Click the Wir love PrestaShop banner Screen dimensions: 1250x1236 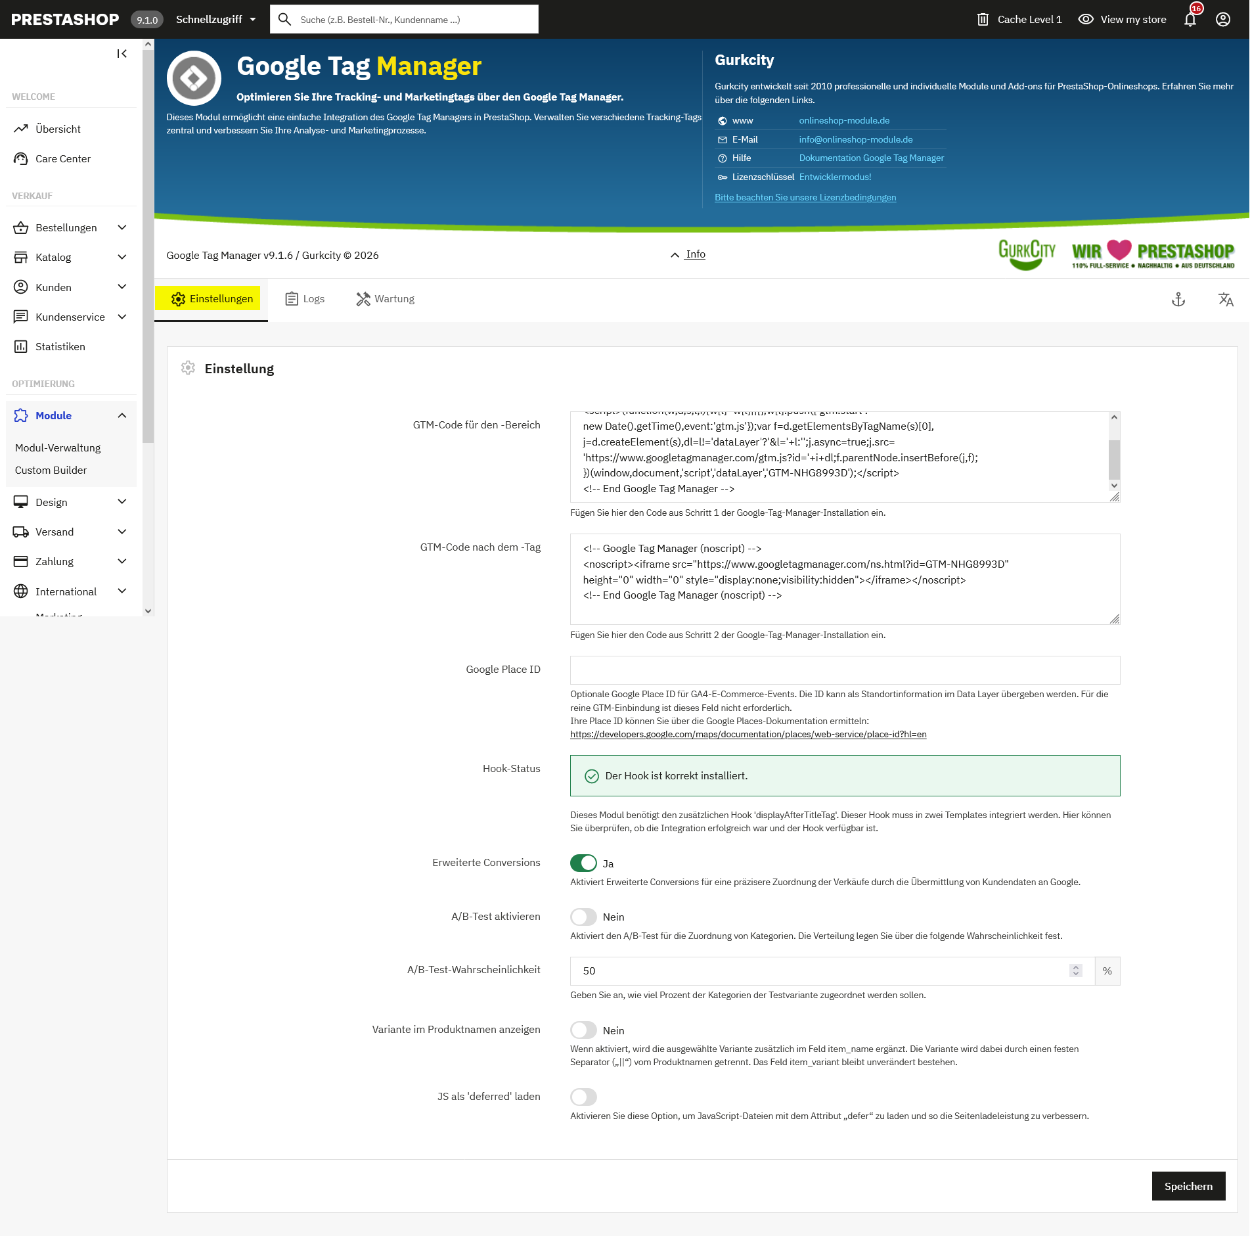pyautogui.click(x=1153, y=254)
